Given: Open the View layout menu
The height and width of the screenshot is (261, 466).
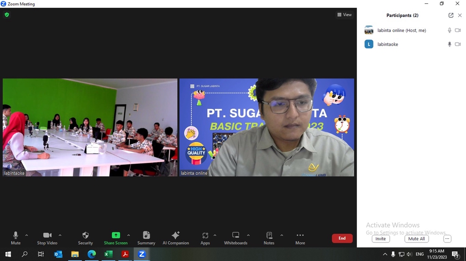Looking at the screenshot, I should 345,15.
